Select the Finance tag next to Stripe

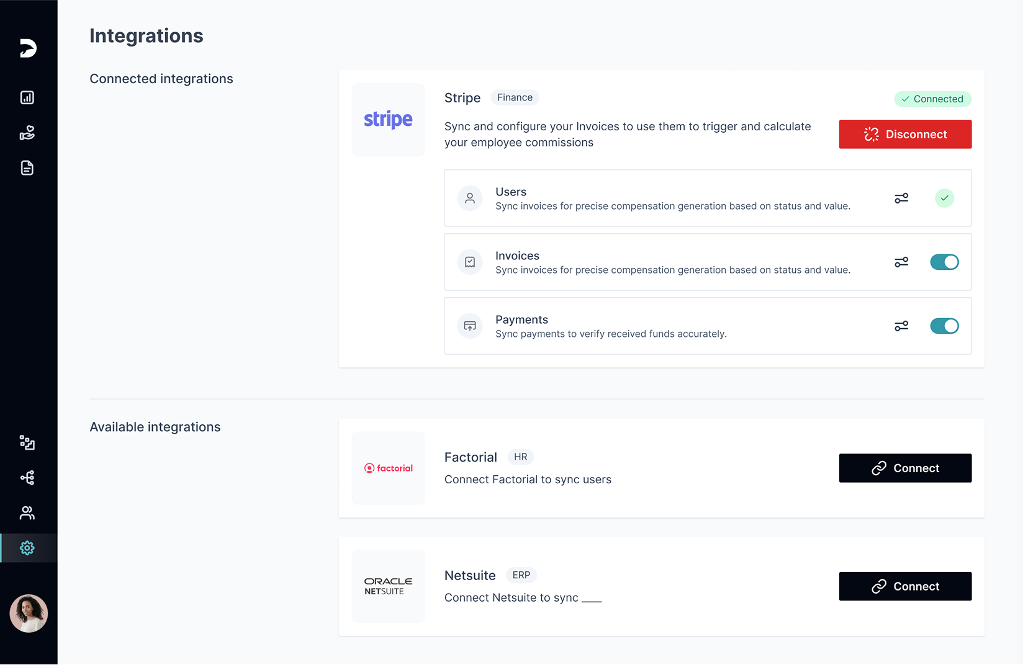[515, 97]
